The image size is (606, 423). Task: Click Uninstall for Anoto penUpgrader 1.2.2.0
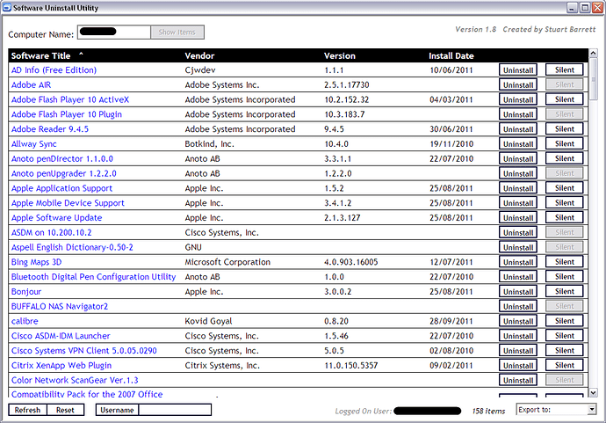(518, 173)
